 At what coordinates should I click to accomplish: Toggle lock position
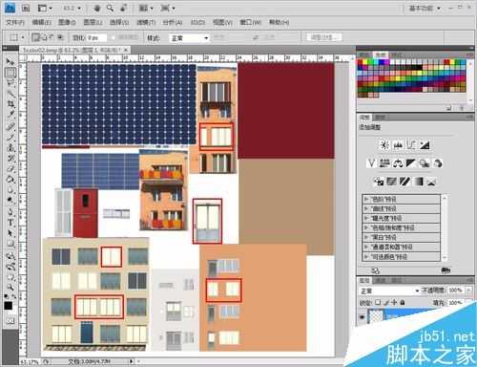[x=394, y=302]
